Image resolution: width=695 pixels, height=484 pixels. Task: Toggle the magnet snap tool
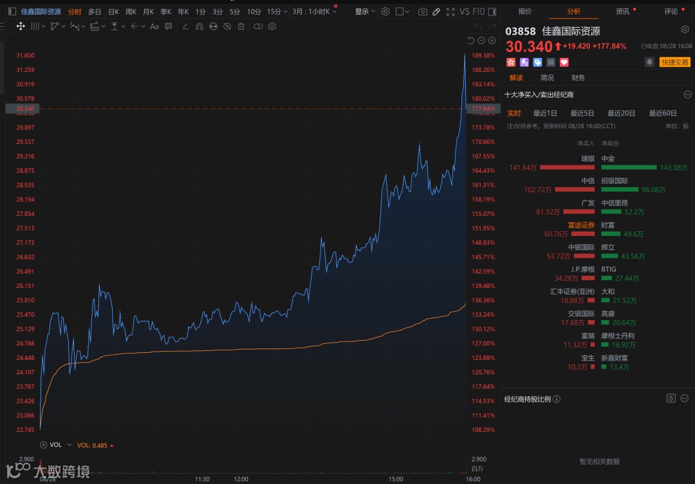[199, 26]
